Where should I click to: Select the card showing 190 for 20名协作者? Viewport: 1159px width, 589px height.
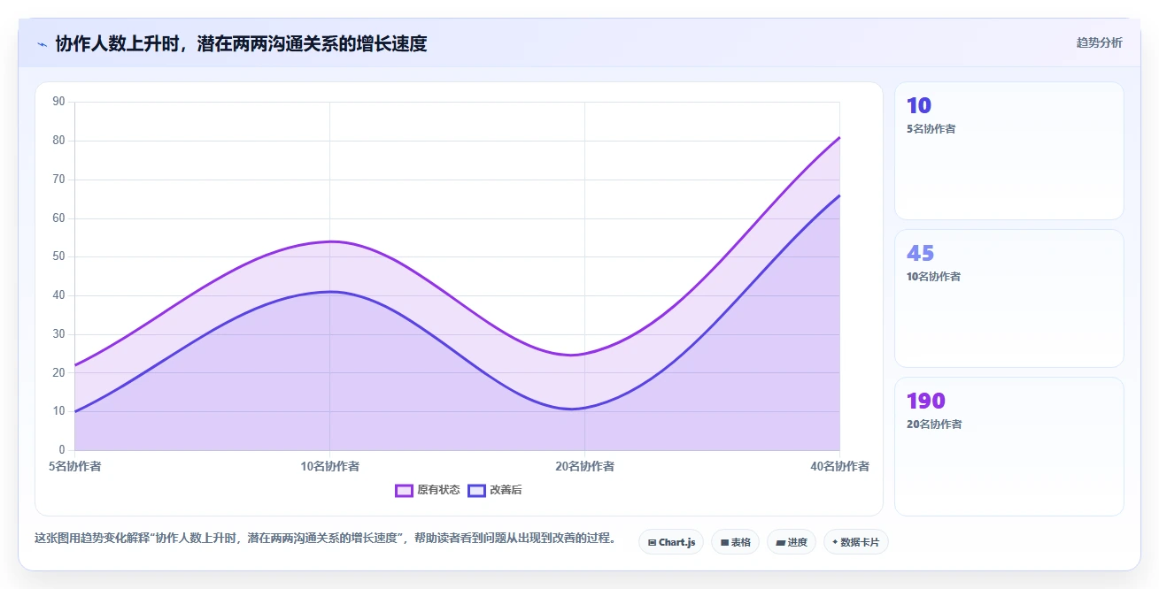1009,447
